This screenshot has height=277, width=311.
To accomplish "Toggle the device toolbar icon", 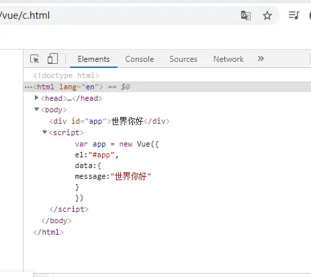I will [52, 58].
